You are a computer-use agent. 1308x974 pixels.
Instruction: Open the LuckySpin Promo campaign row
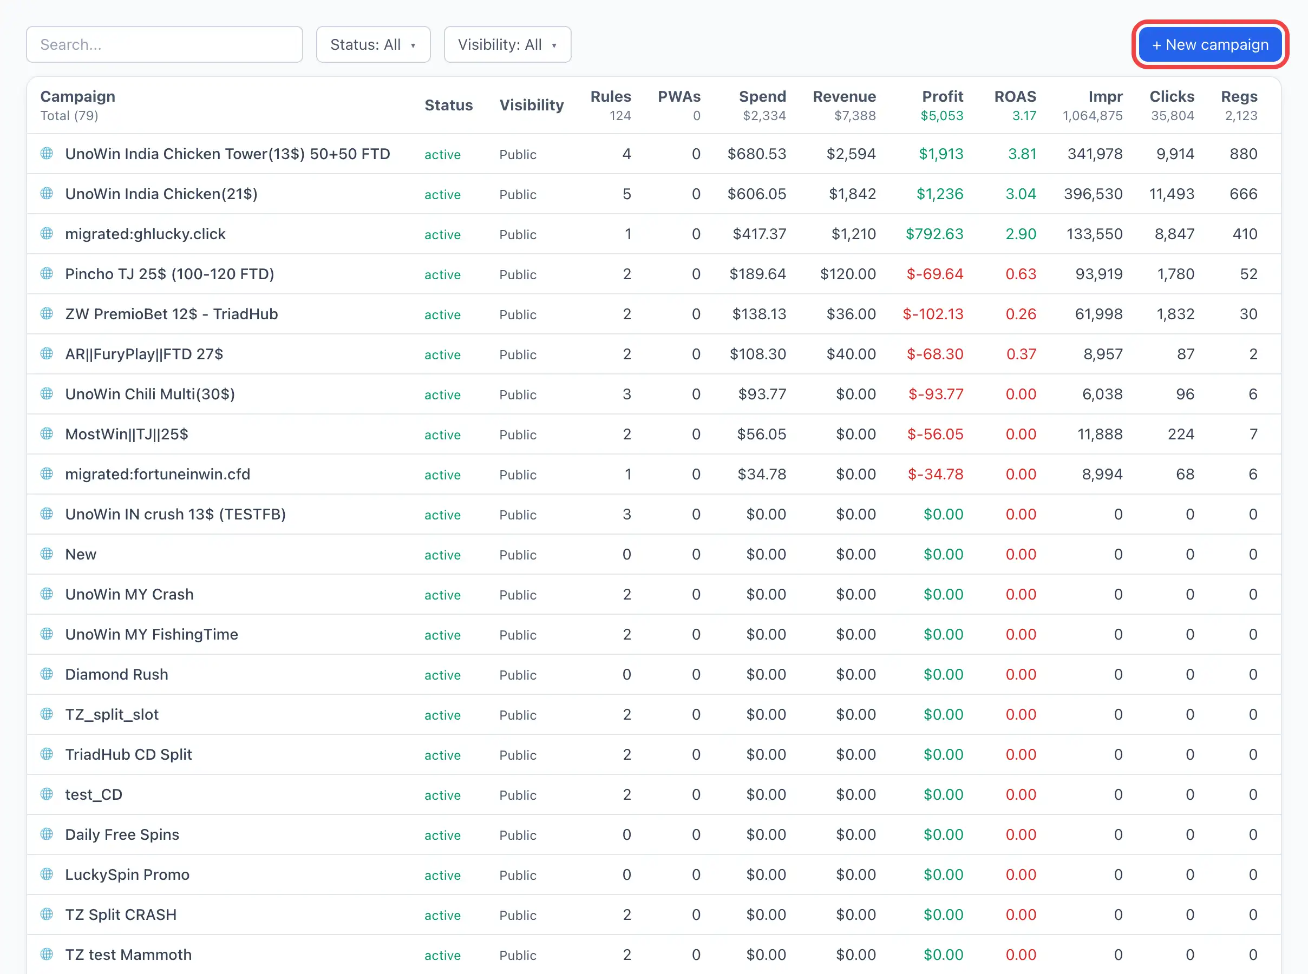653,874
